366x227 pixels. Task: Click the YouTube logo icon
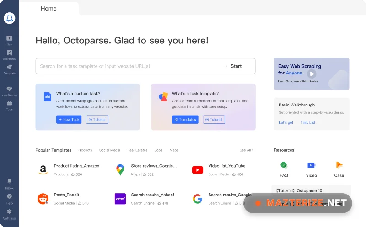(198, 170)
